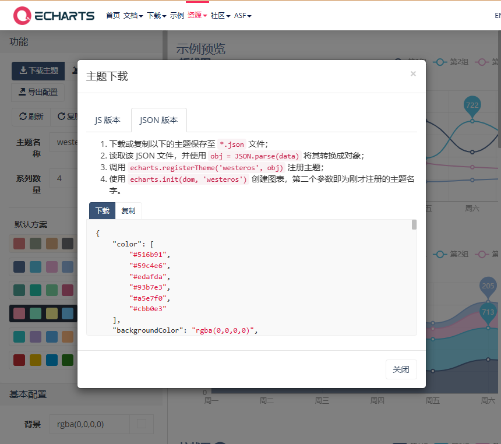Click the 关闭 button in the dialog
The image size is (501, 444).
coord(401,369)
